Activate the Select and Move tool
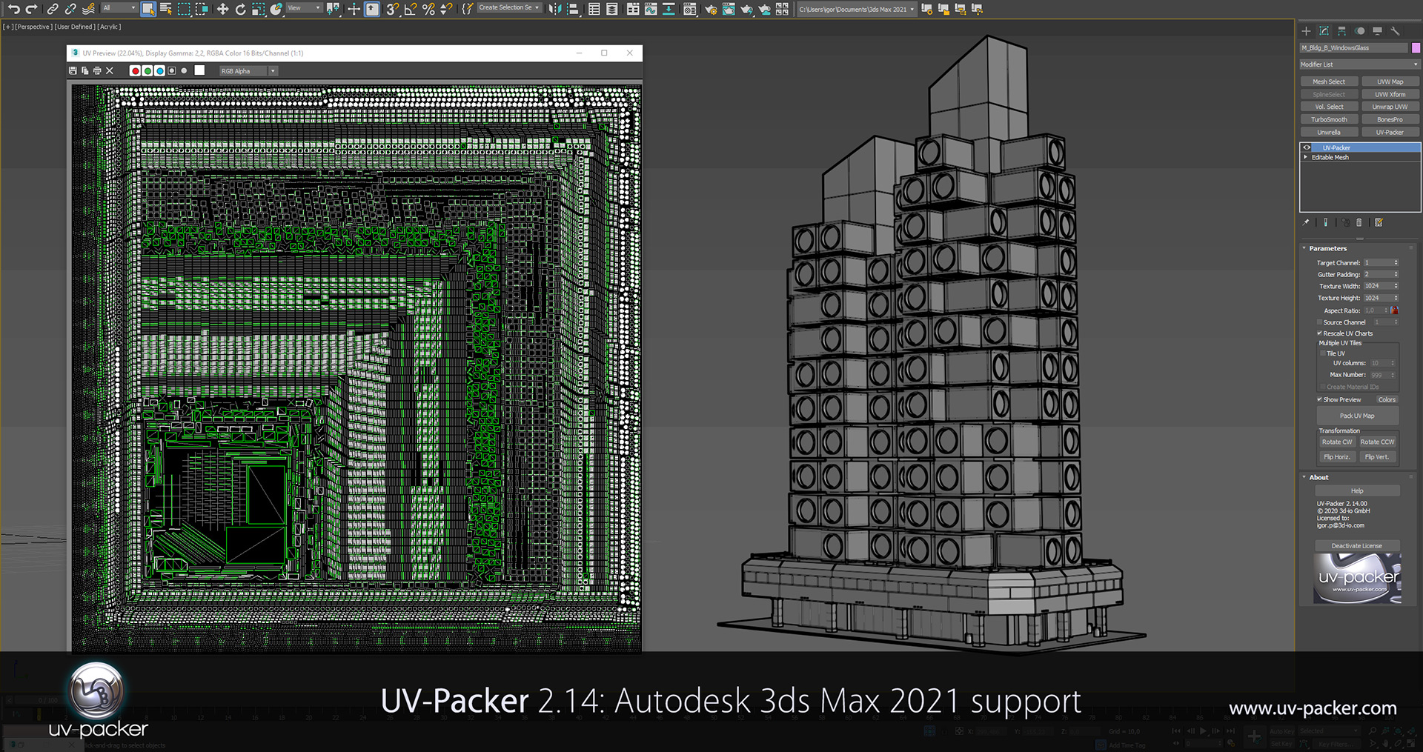1423x752 pixels. pyautogui.click(x=222, y=9)
